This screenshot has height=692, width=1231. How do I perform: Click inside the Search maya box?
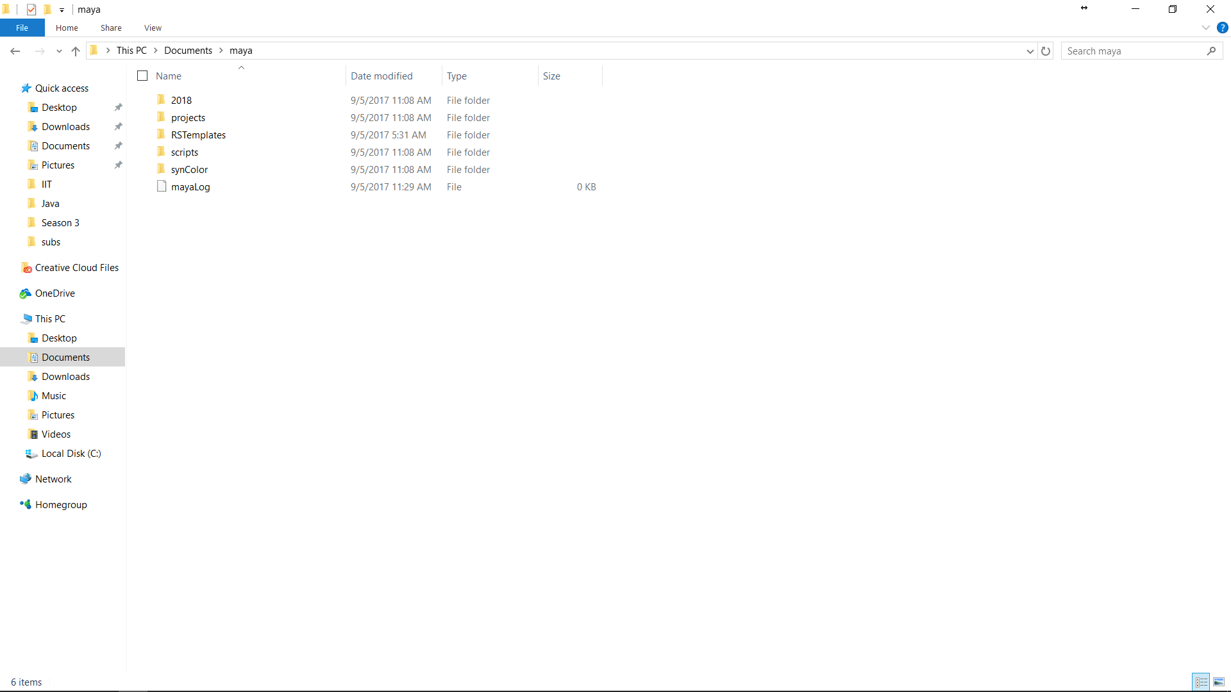coord(1135,51)
